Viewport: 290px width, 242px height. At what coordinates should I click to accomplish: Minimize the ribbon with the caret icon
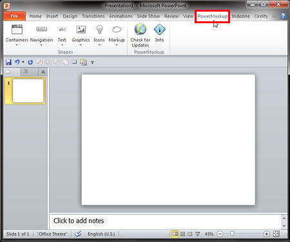pyautogui.click(x=275, y=16)
